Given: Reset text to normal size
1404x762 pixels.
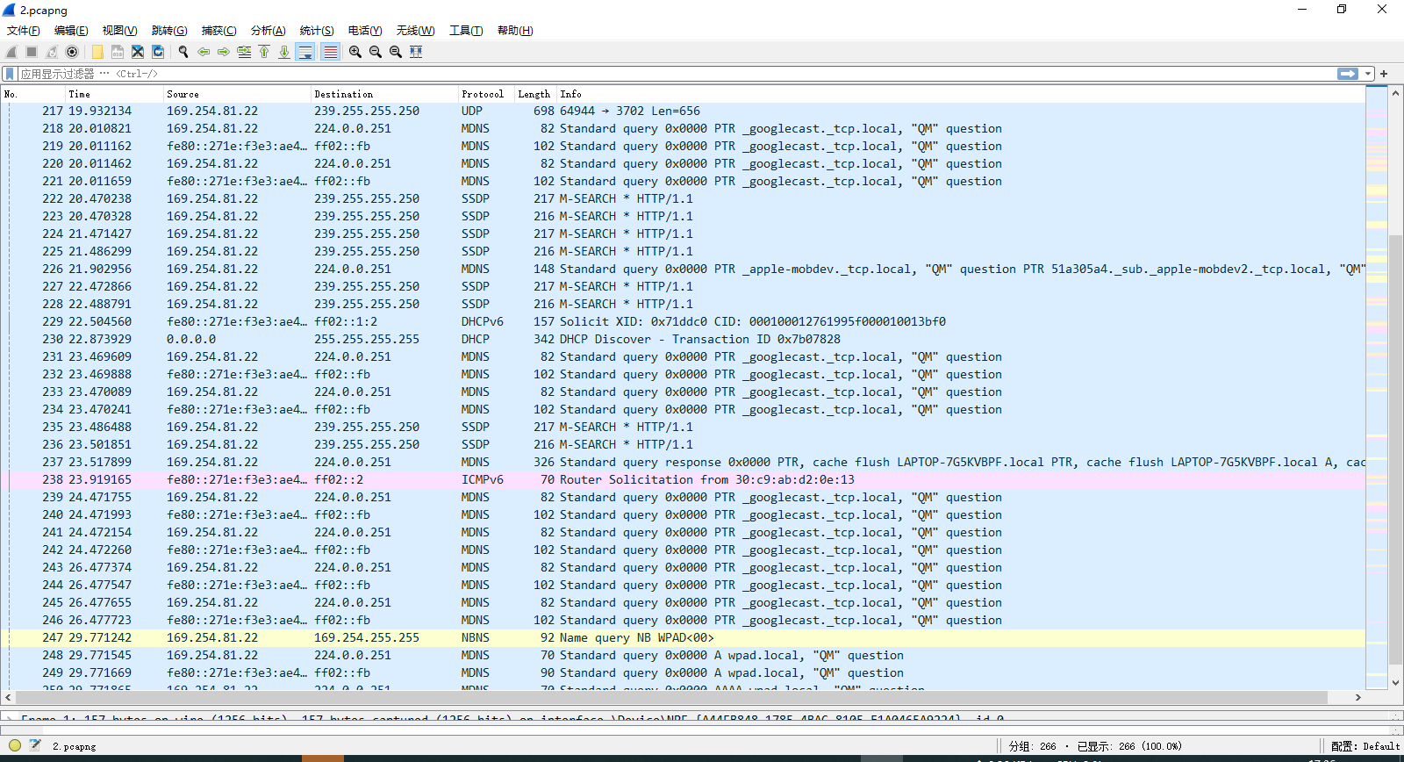Looking at the screenshot, I should [396, 52].
